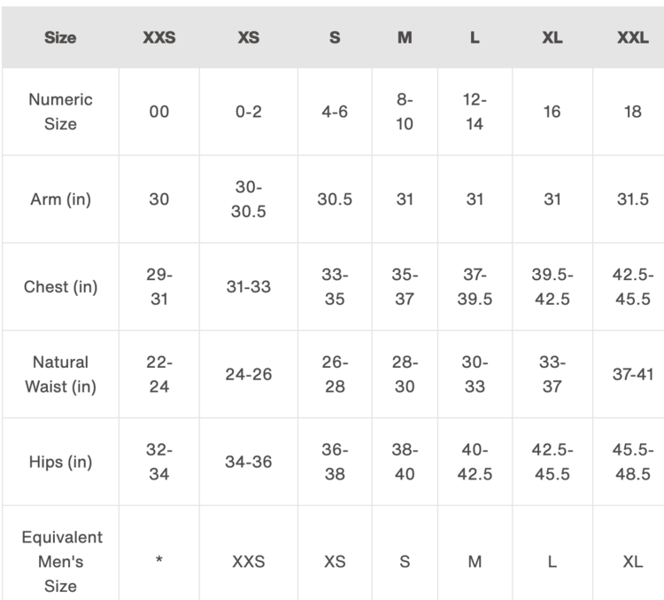This screenshot has height=600, width=664.
Task: Click the "Size" column header
Action: pos(60,38)
